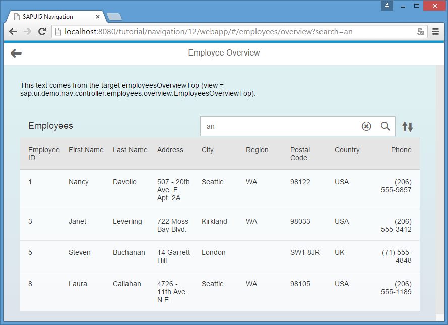Click the magnifier search icon
The image size is (448, 325).
(385, 126)
